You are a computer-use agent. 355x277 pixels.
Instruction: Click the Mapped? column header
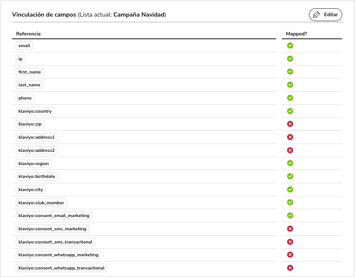(296, 34)
